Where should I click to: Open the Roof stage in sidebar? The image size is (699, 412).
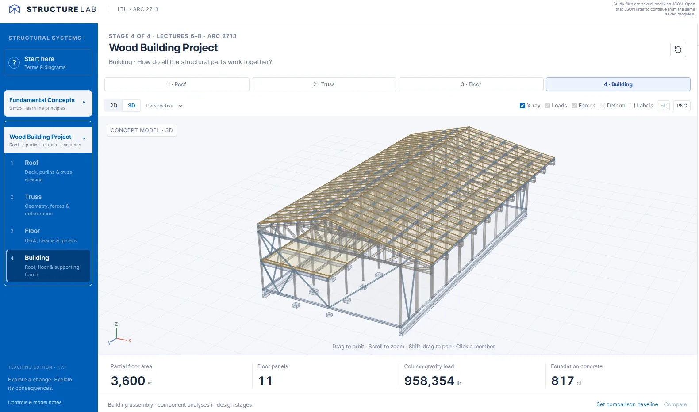tap(48, 171)
